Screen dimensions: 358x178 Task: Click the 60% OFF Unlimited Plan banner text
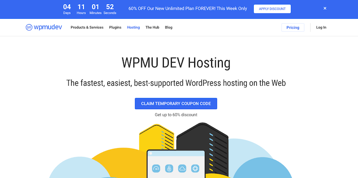pos(188,8)
